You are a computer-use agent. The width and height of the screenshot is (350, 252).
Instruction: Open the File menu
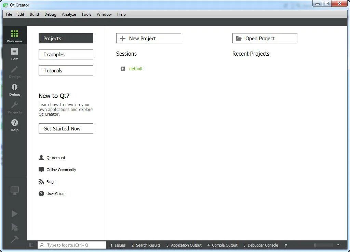tap(9, 14)
